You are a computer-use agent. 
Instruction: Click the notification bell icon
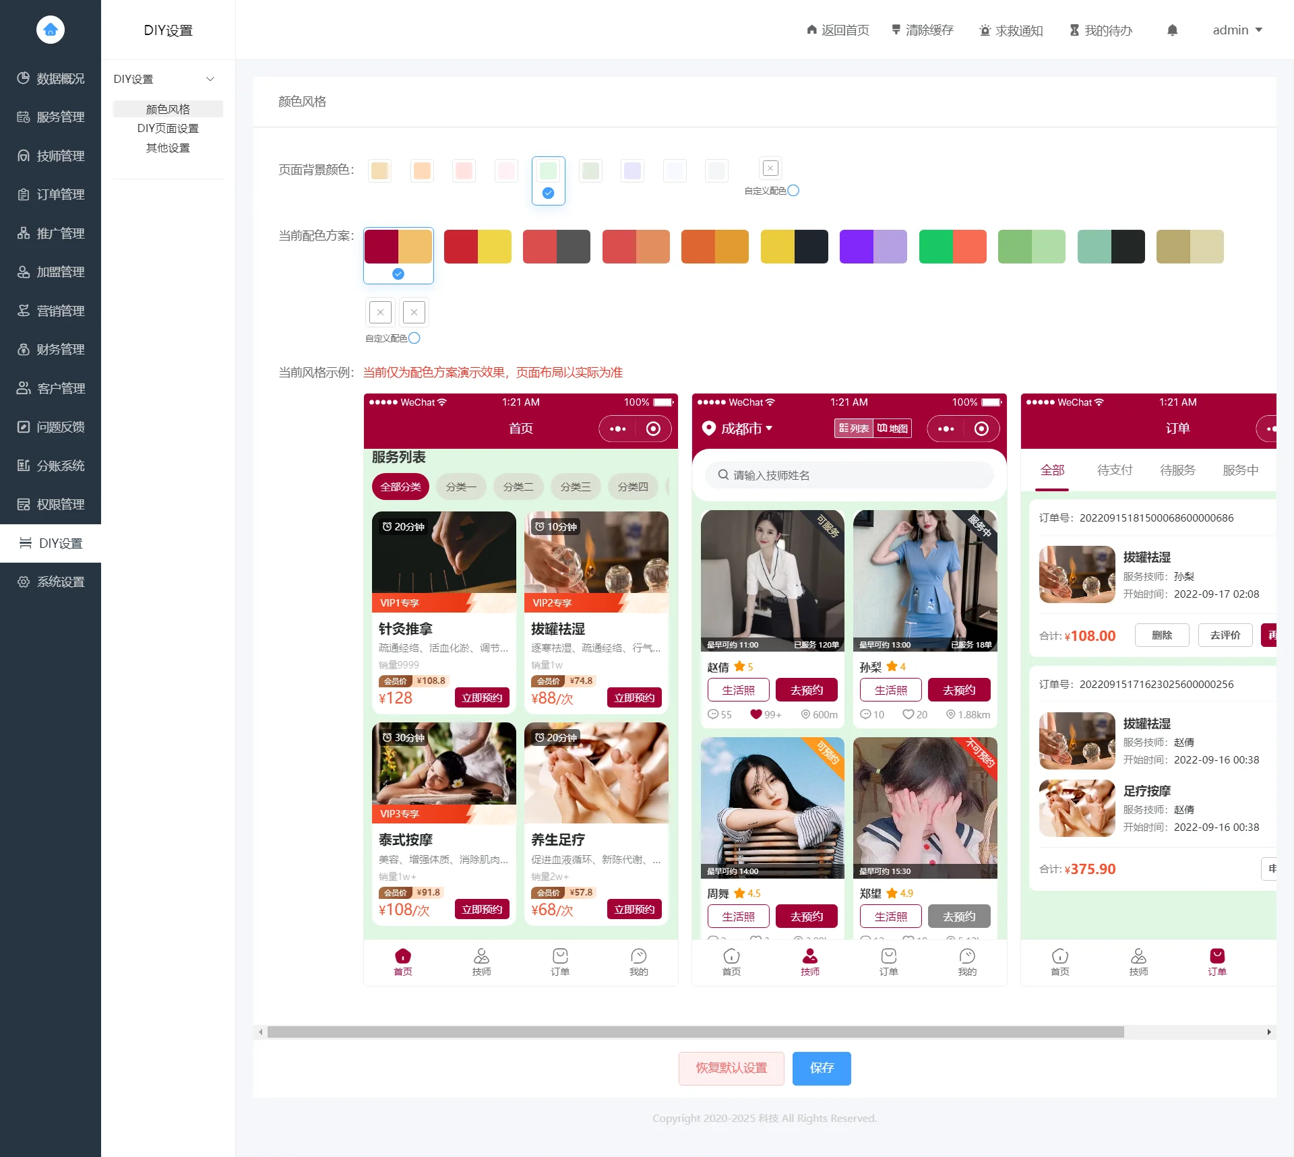[1172, 30]
